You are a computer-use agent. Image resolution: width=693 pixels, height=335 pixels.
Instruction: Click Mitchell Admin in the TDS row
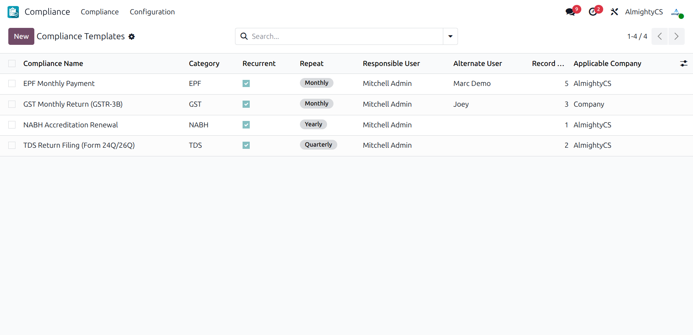387,145
